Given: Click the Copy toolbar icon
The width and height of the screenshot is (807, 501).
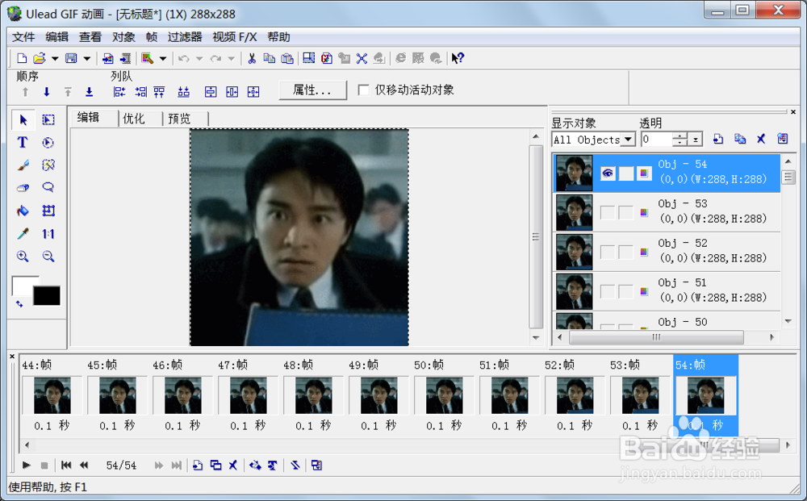Looking at the screenshot, I should pyautogui.click(x=270, y=58).
